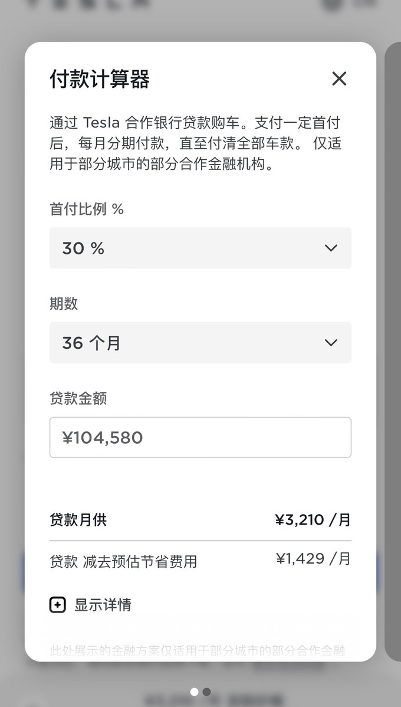
Task: Click the 贷款金额 amount input field
Action: pos(200,437)
